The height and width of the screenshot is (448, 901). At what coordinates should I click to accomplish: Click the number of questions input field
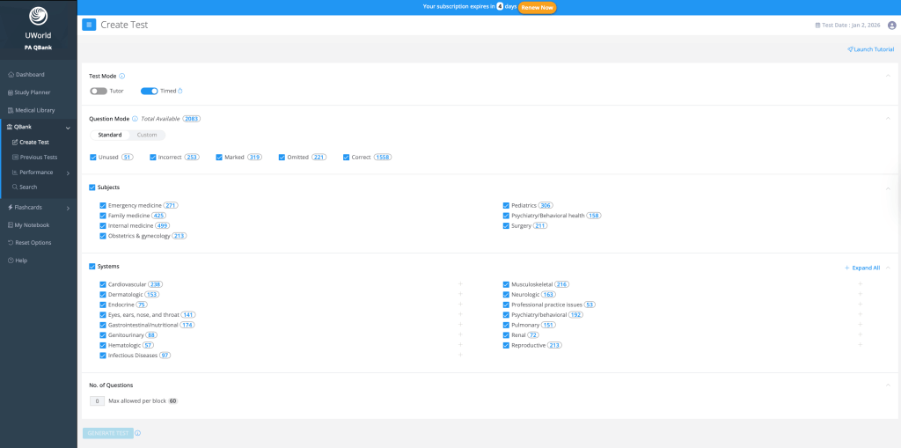[x=97, y=401]
